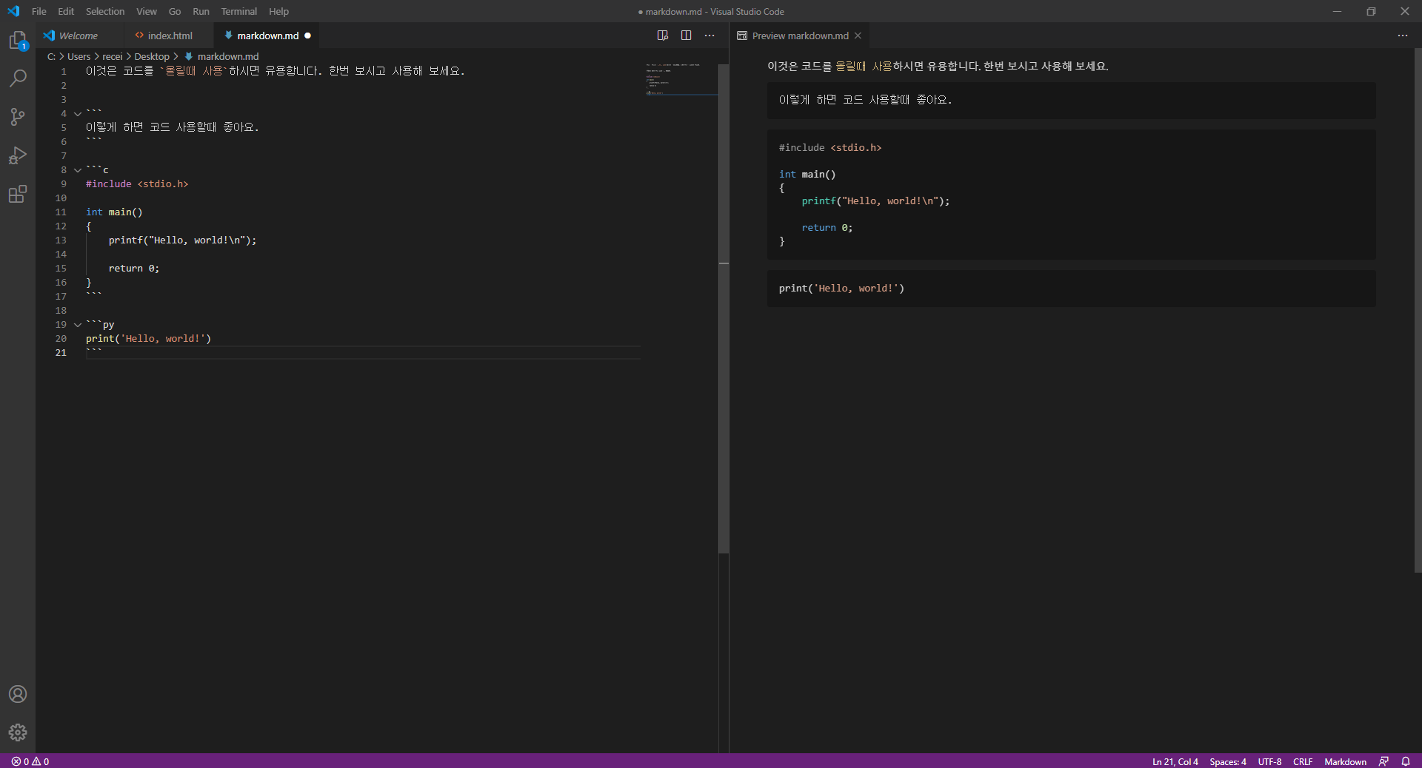
Task: Expand the Users breadcrumb segment
Action: click(x=79, y=56)
